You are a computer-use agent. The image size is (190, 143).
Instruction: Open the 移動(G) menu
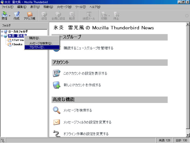(48, 7)
